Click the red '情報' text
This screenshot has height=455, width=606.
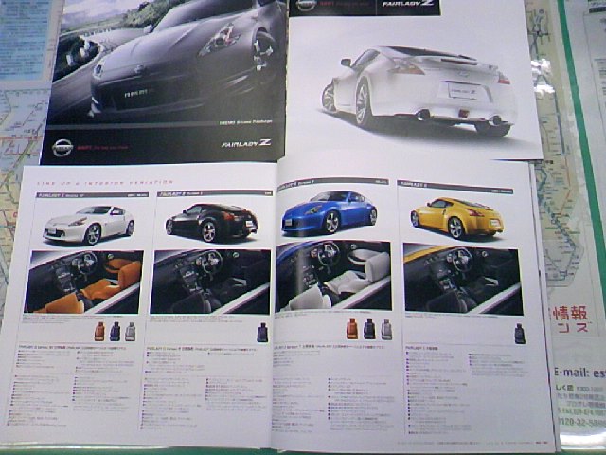(570, 313)
